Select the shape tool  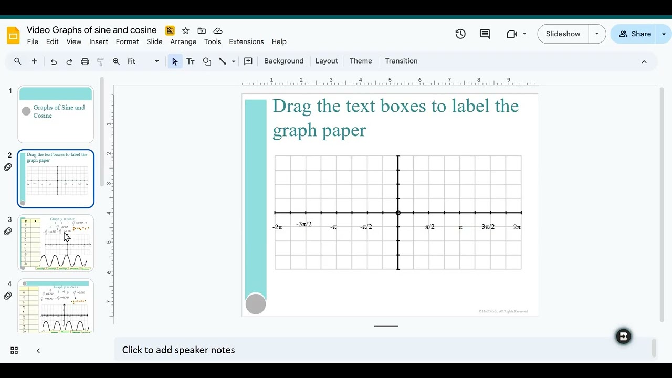pos(207,61)
